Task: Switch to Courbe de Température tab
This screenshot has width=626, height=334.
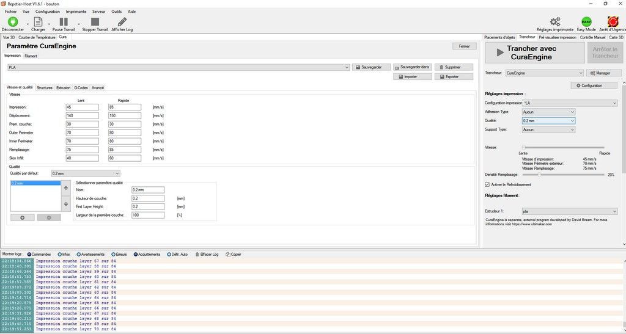Action: pyautogui.click(x=37, y=37)
